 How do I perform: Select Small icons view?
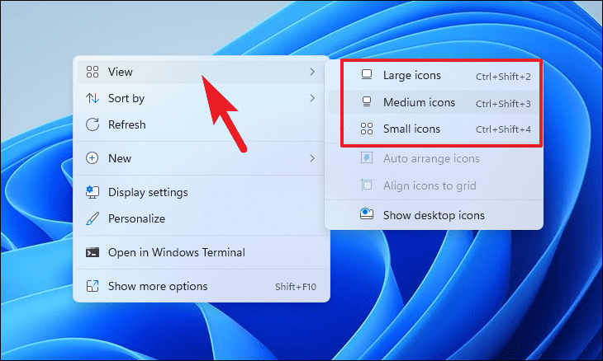[x=434, y=129]
